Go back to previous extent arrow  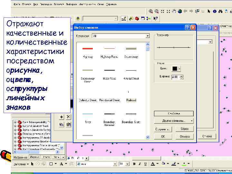click(185, 11)
